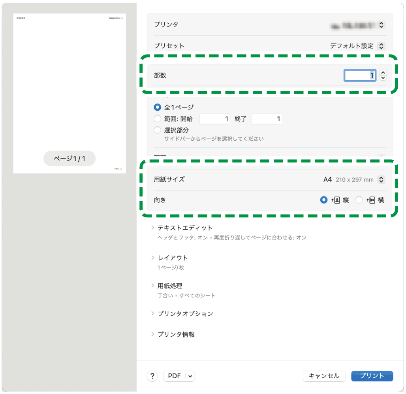This screenshot has width=406, height=394.
Task: Select the 全1ページ radio button
Action: pos(158,106)
